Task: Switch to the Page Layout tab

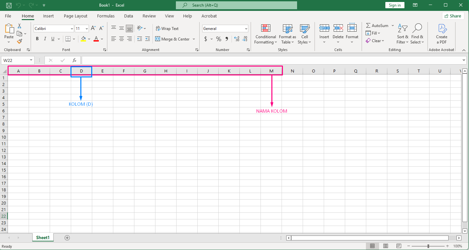Action: point(75,16)
